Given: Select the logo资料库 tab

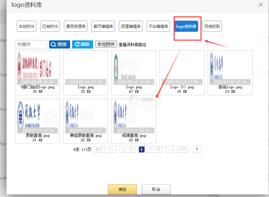Looking at the screenshot, I should (186, 27).
